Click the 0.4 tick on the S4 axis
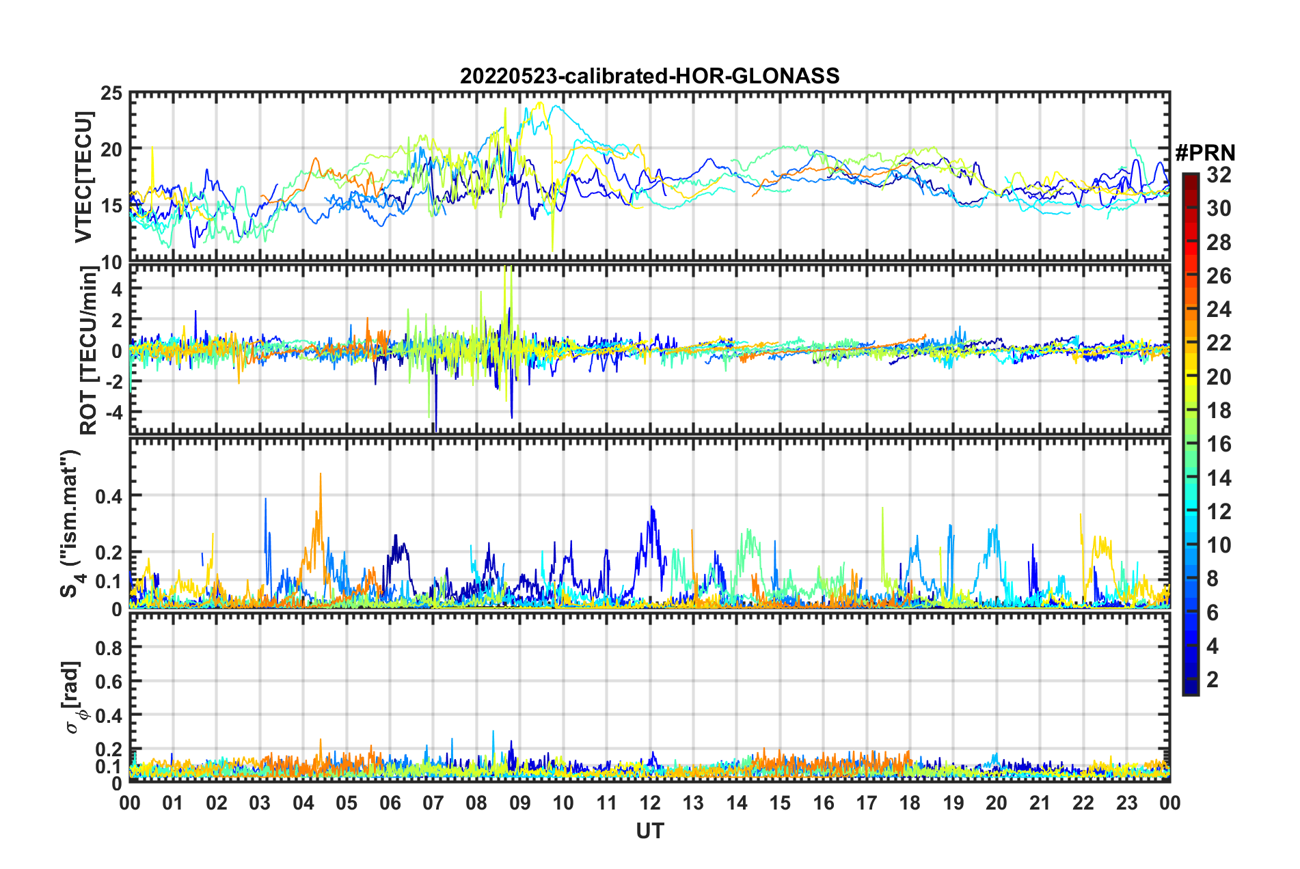The width and height of the screenshot is (1300, 869). [x=109, y=497]
